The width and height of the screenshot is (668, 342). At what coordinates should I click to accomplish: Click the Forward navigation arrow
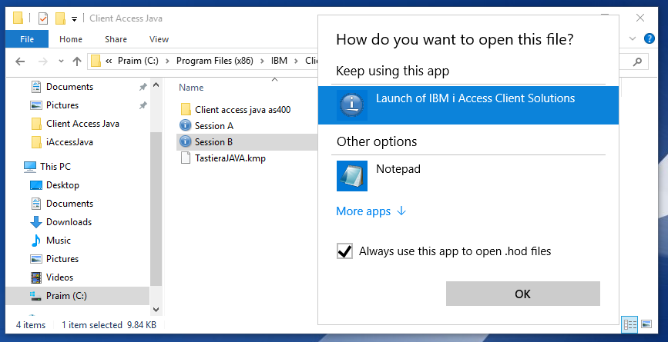[42, 61]
